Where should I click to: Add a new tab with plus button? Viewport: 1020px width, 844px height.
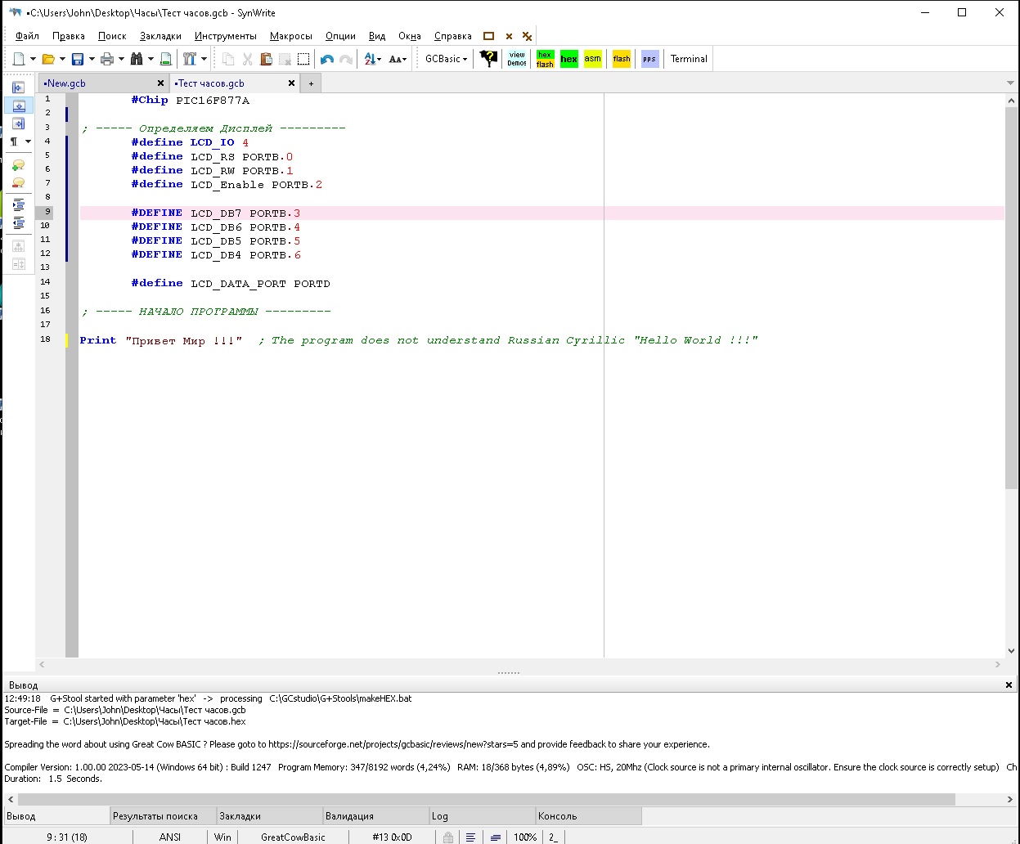tap(311, 83)
